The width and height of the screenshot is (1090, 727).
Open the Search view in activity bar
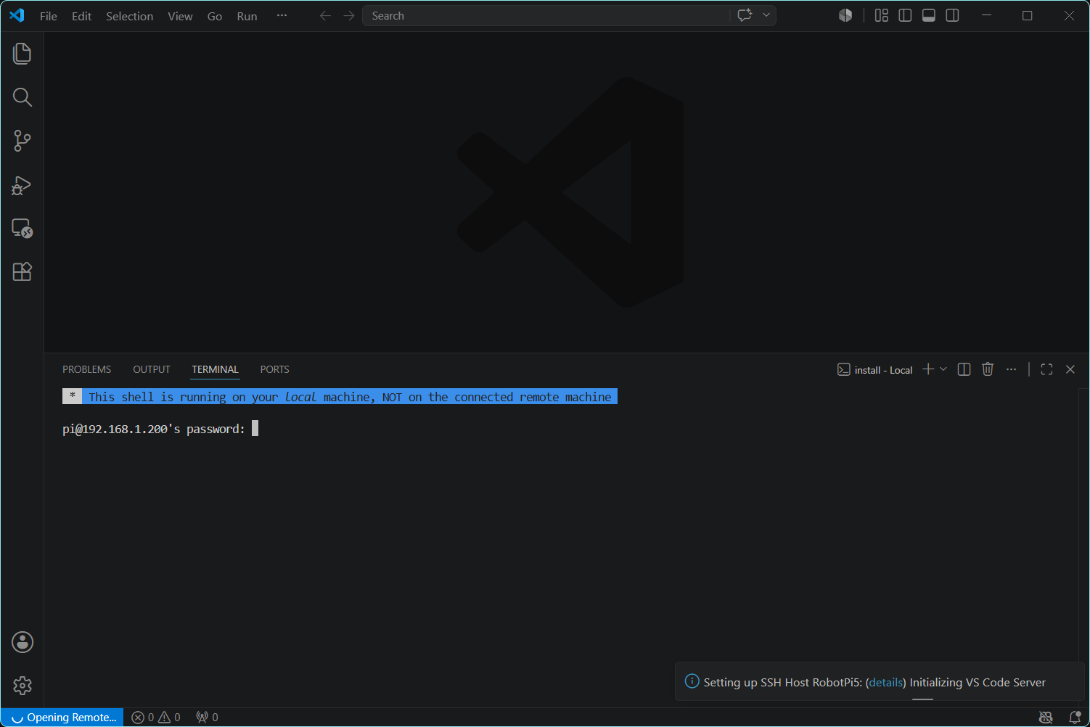pos(22,97)
